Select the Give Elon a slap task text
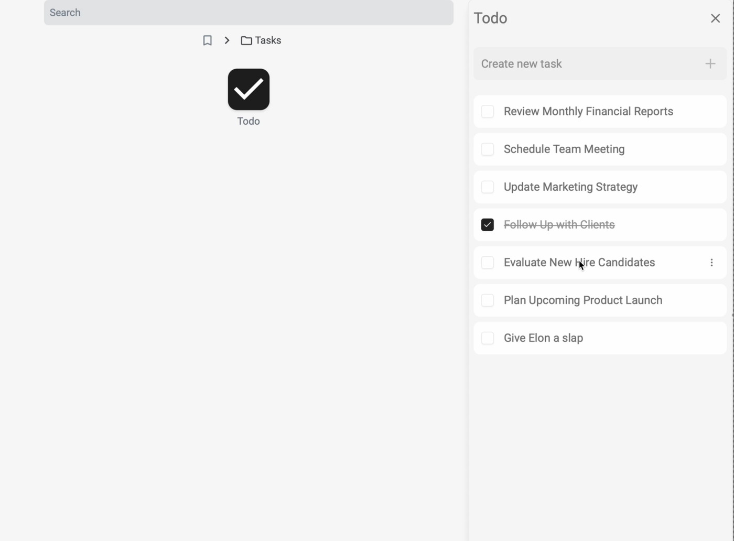 (543, 338)
